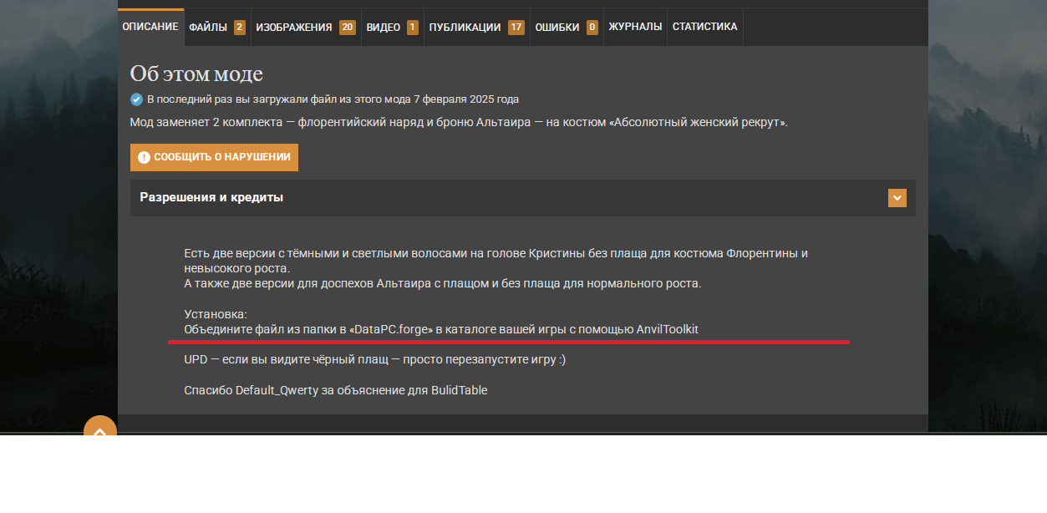Viewport: 1047px width, 513px height.
Task: Click the exclamation icon in the report button
Action: pos(144,157)
